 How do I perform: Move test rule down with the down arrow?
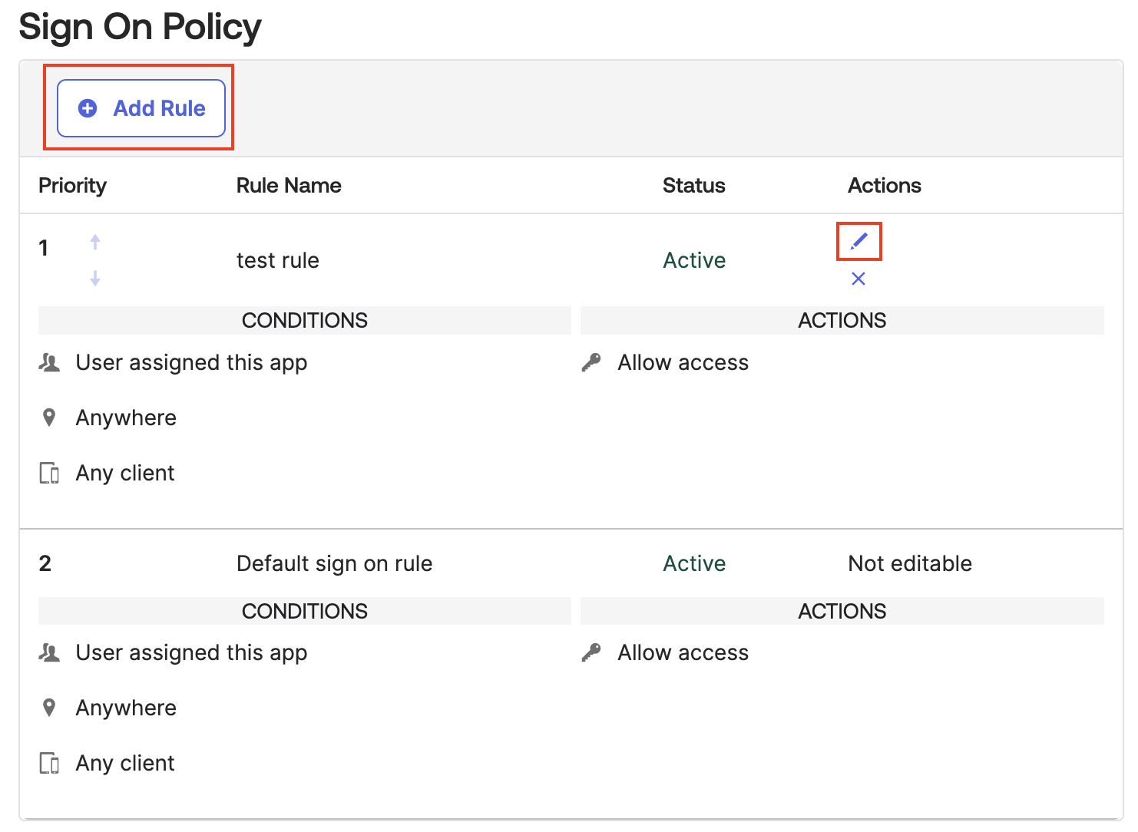pyautogui.click(x=95, y=278)
